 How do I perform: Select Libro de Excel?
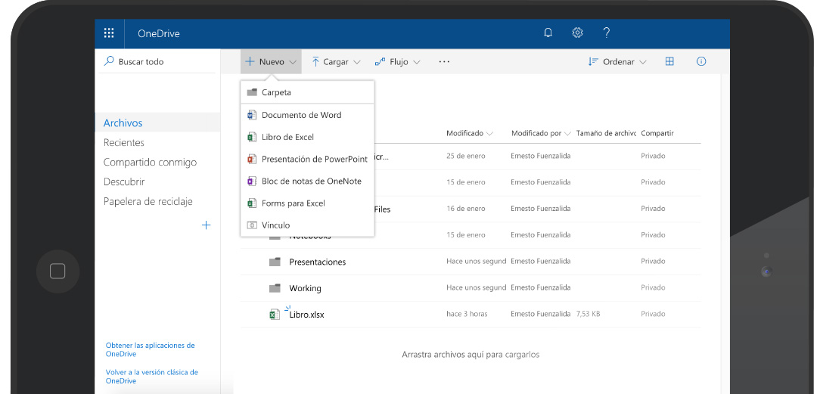pyautogui.click(x=307, y=137)
